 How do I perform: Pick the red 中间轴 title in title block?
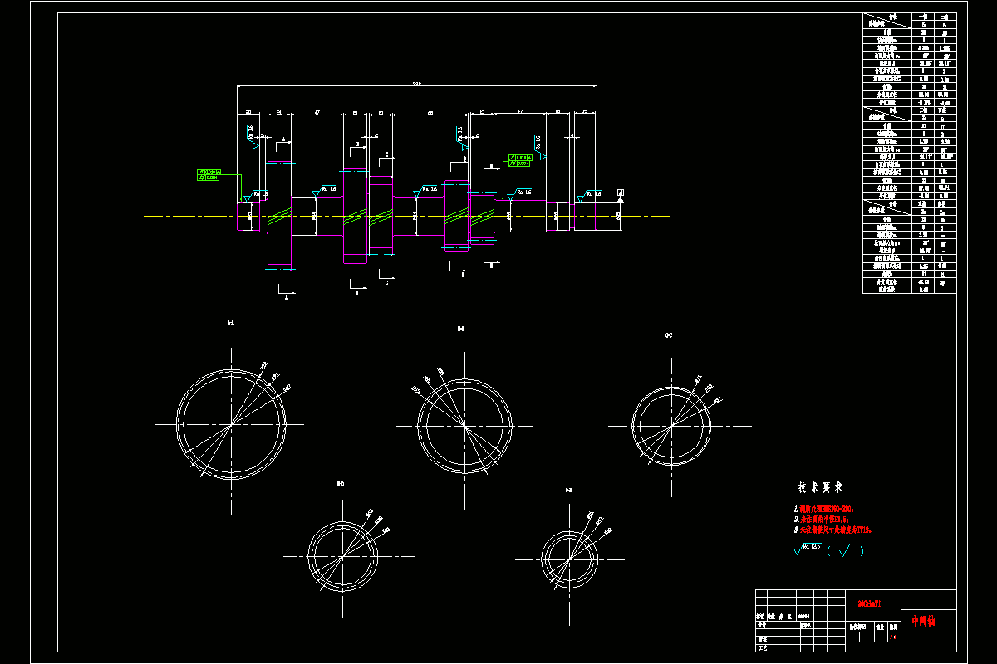[x=923, y=620]
